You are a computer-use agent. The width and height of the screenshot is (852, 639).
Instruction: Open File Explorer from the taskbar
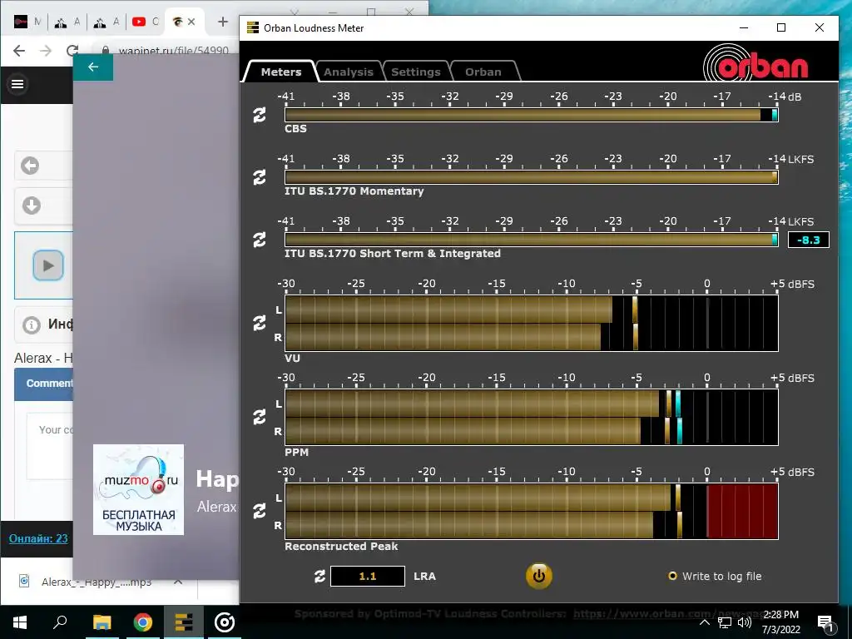tap(102, 622)
